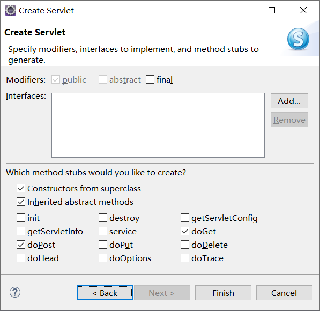This screenshot has width=320, height=311.
Task: Uncheck Constructors from superclass
Action: (21, 189)
